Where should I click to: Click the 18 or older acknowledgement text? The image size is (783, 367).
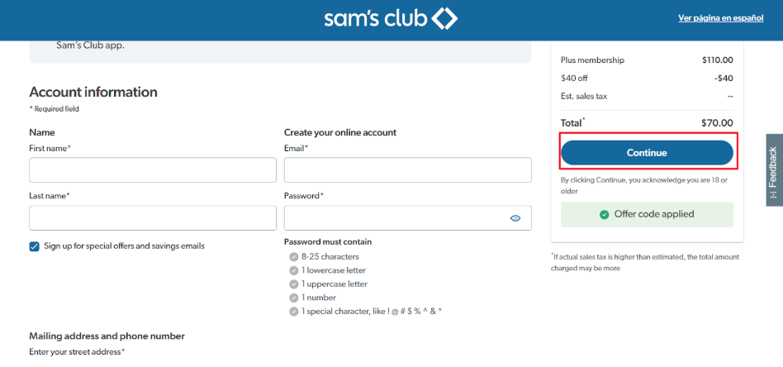[x=644, y=185]
